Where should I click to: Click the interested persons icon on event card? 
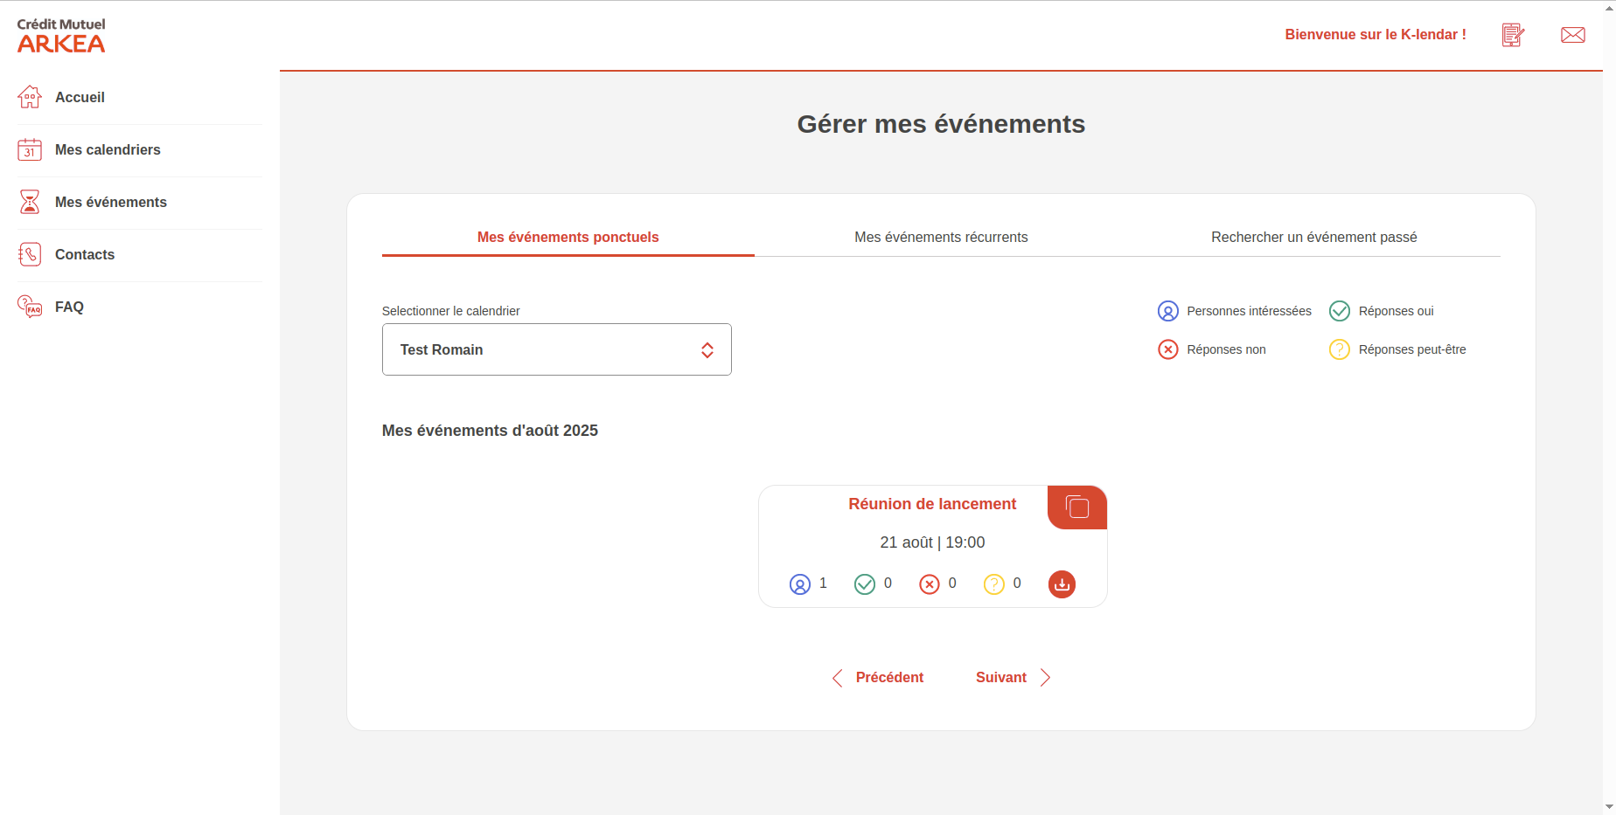tap(800, 584)
